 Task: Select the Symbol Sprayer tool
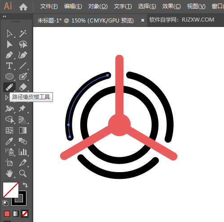10,152
